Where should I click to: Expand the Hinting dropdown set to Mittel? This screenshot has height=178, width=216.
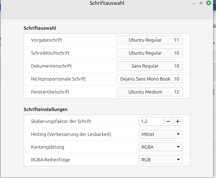160,134
